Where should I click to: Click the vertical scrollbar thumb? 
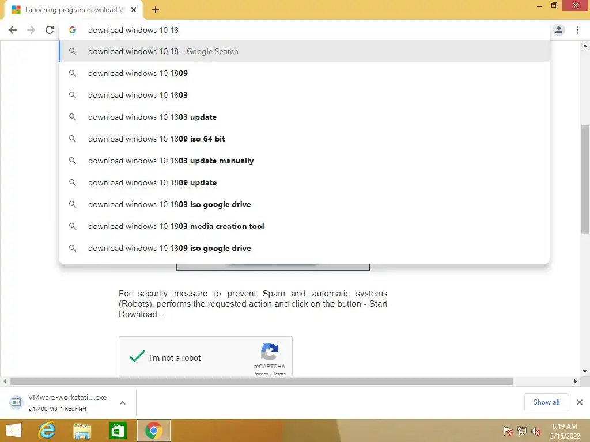click(x=585, y=180)
